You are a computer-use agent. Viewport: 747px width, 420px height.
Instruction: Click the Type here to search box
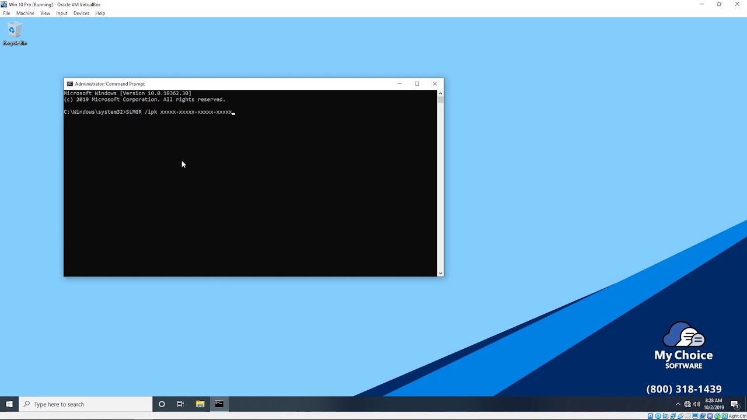[86, 404]
